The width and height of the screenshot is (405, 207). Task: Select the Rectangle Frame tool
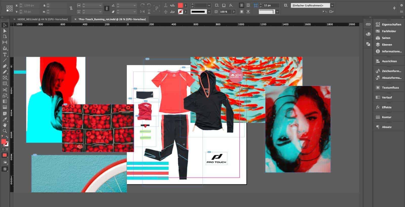5,78
